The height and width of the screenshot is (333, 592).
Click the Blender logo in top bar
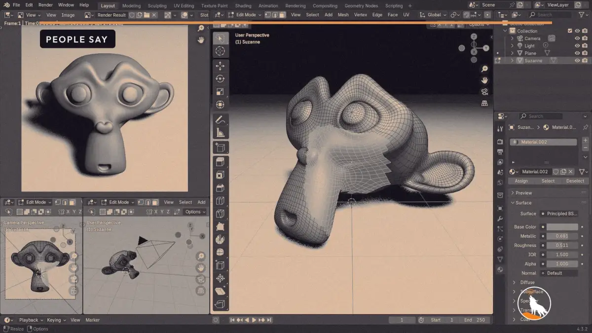point(6,5)
